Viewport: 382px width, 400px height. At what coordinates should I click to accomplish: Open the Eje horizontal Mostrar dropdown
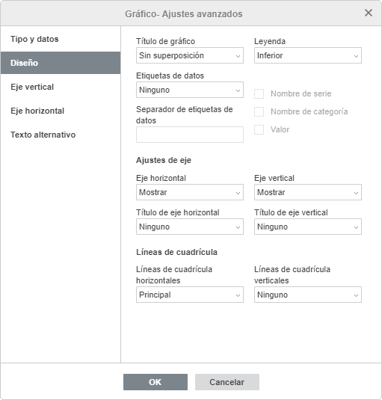[190, 192]
